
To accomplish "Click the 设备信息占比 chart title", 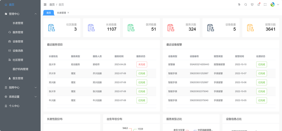I will tap(234, 119).
